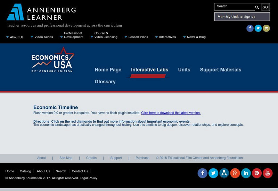The image size is (278, 191).
Task: Expand the Interactives dropdown
Action: (x=166, y=37)
